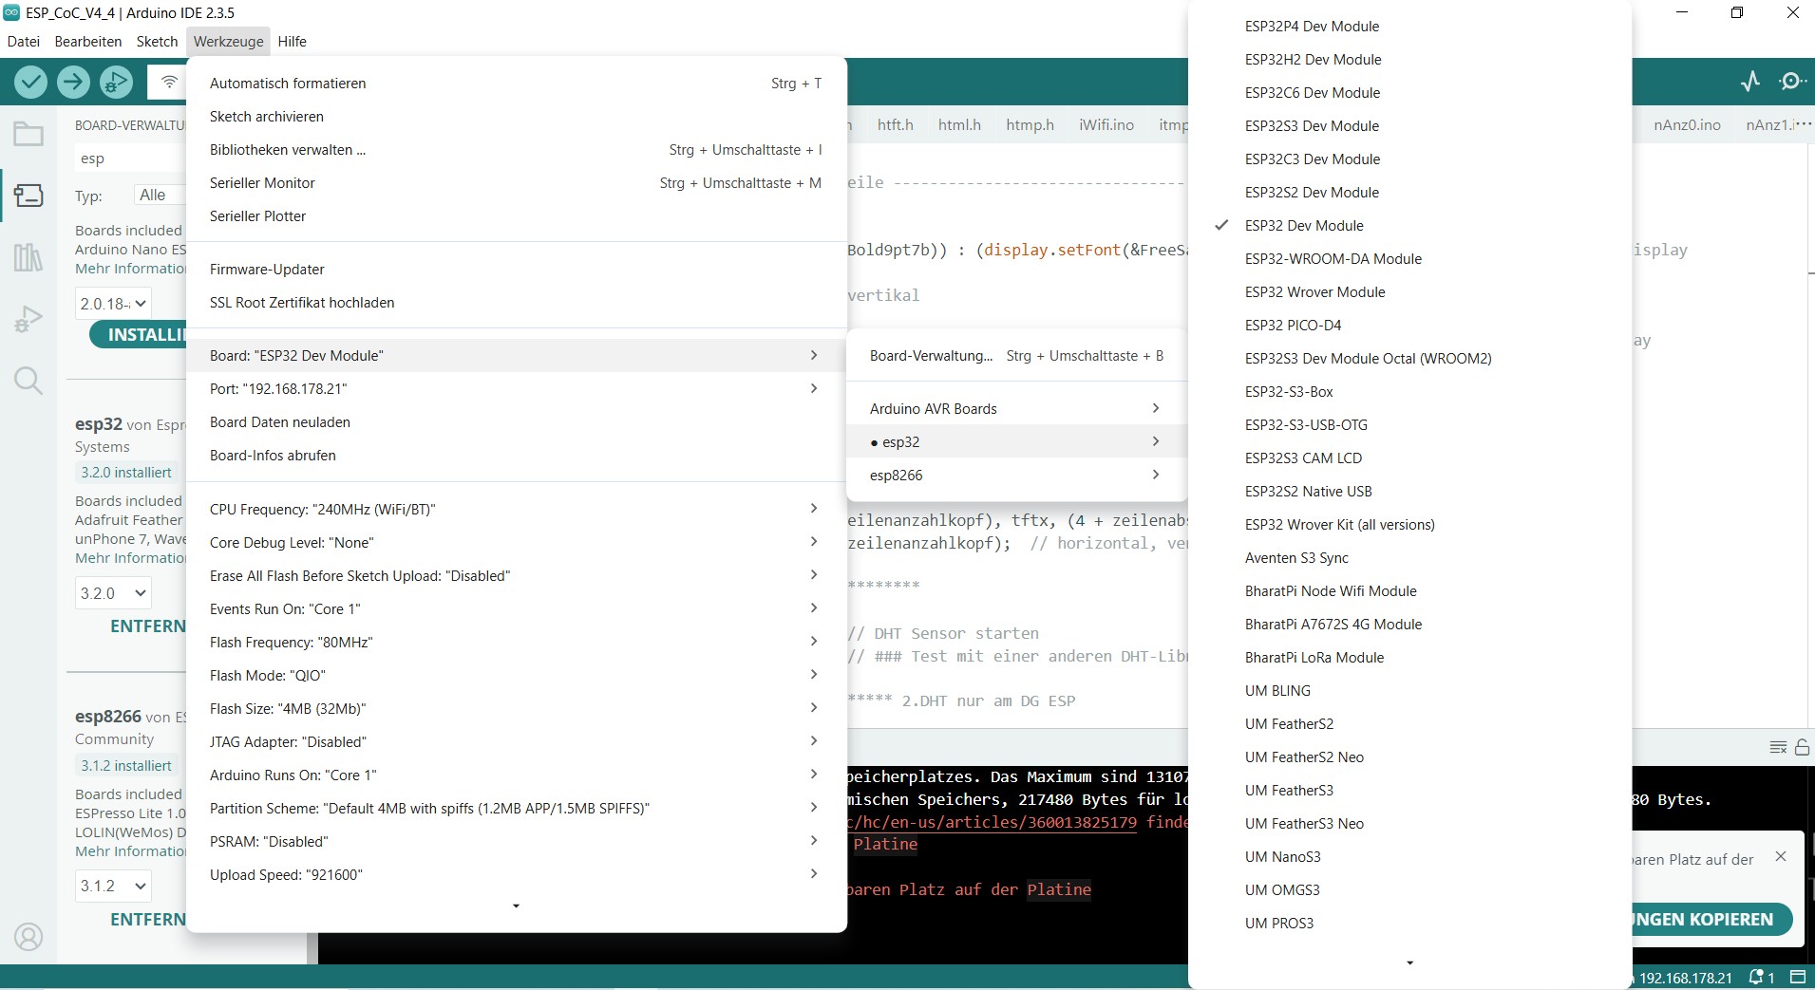
Task: Switch to the iWifi.ino tab
Action: 1106,125
